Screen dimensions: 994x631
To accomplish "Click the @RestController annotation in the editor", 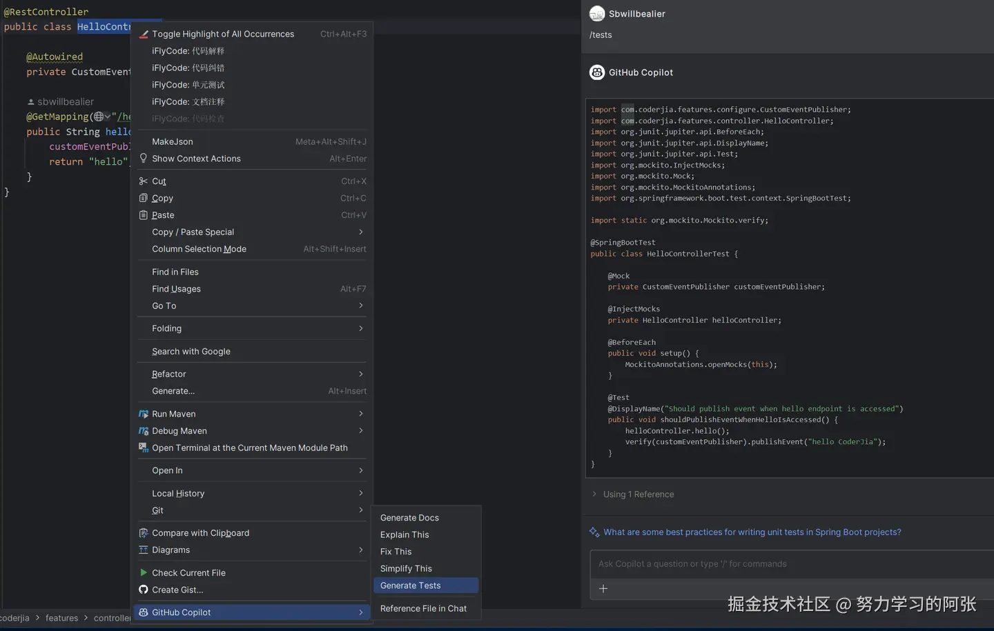I will tap(46, 12).
